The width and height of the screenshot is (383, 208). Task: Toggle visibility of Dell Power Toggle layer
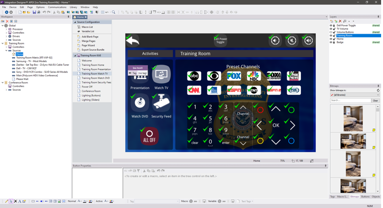click(x=331, y=25)
